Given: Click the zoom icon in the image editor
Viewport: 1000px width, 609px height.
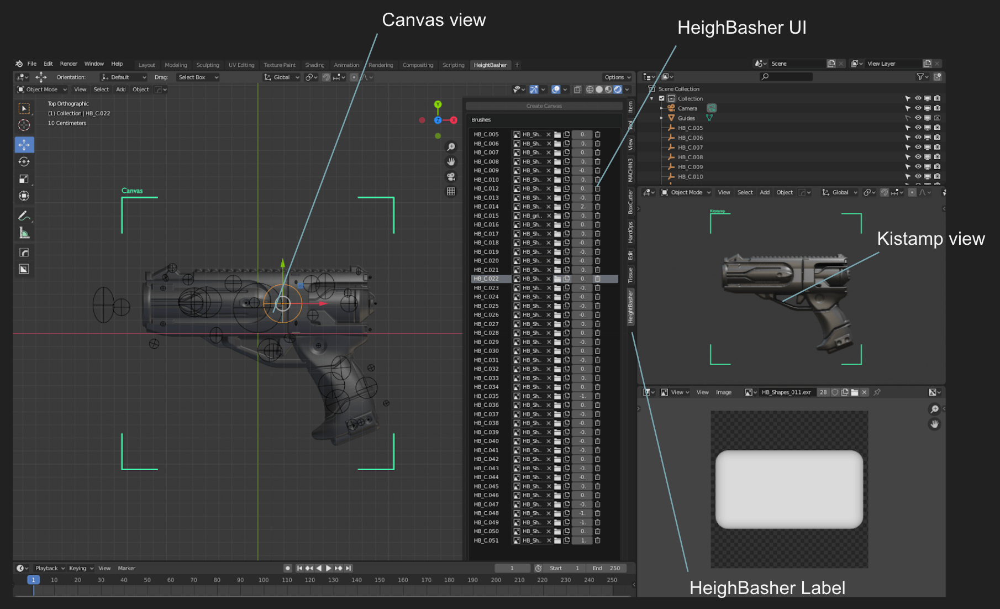Looking at the screenshot, I should 934,410.
